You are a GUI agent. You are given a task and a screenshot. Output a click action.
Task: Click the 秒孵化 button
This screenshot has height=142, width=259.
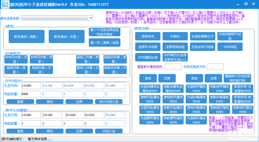click(x=175, y=36)
